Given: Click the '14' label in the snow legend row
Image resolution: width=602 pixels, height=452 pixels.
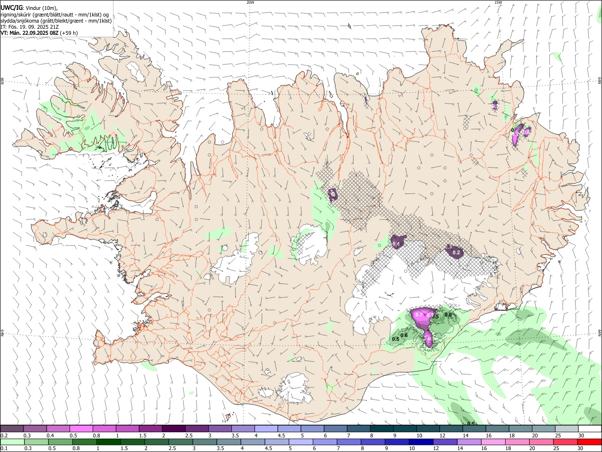Looking at the screenshot, I should point(466,436).
